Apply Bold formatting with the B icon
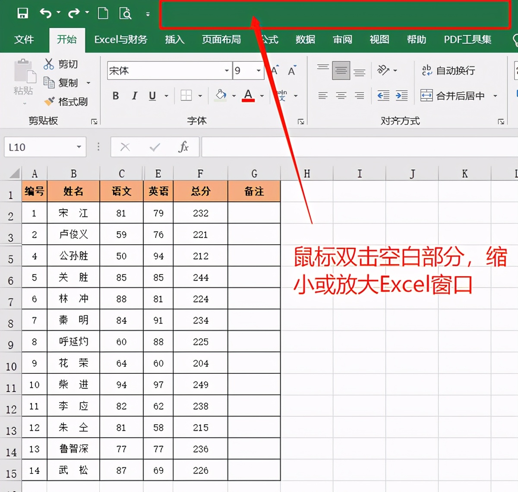 tap(115, 96)
